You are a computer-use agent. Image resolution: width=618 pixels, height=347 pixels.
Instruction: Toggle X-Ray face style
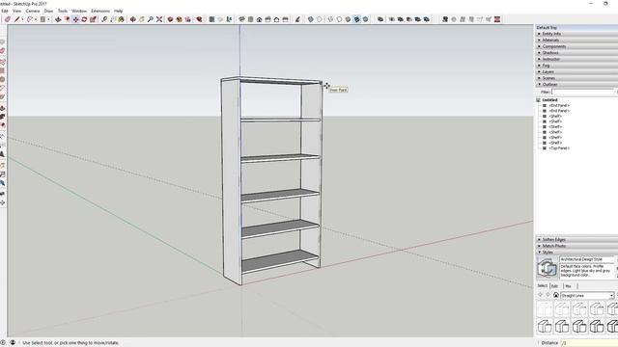pos(311,19)
